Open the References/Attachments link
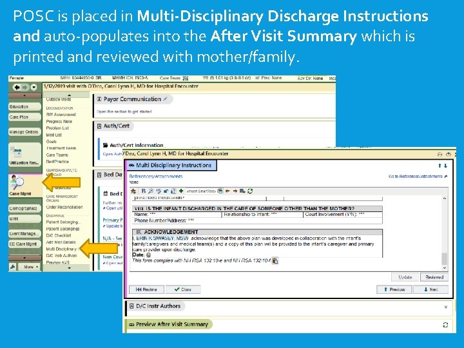Screen dimensions: 464x348 [x=156, y=177]
